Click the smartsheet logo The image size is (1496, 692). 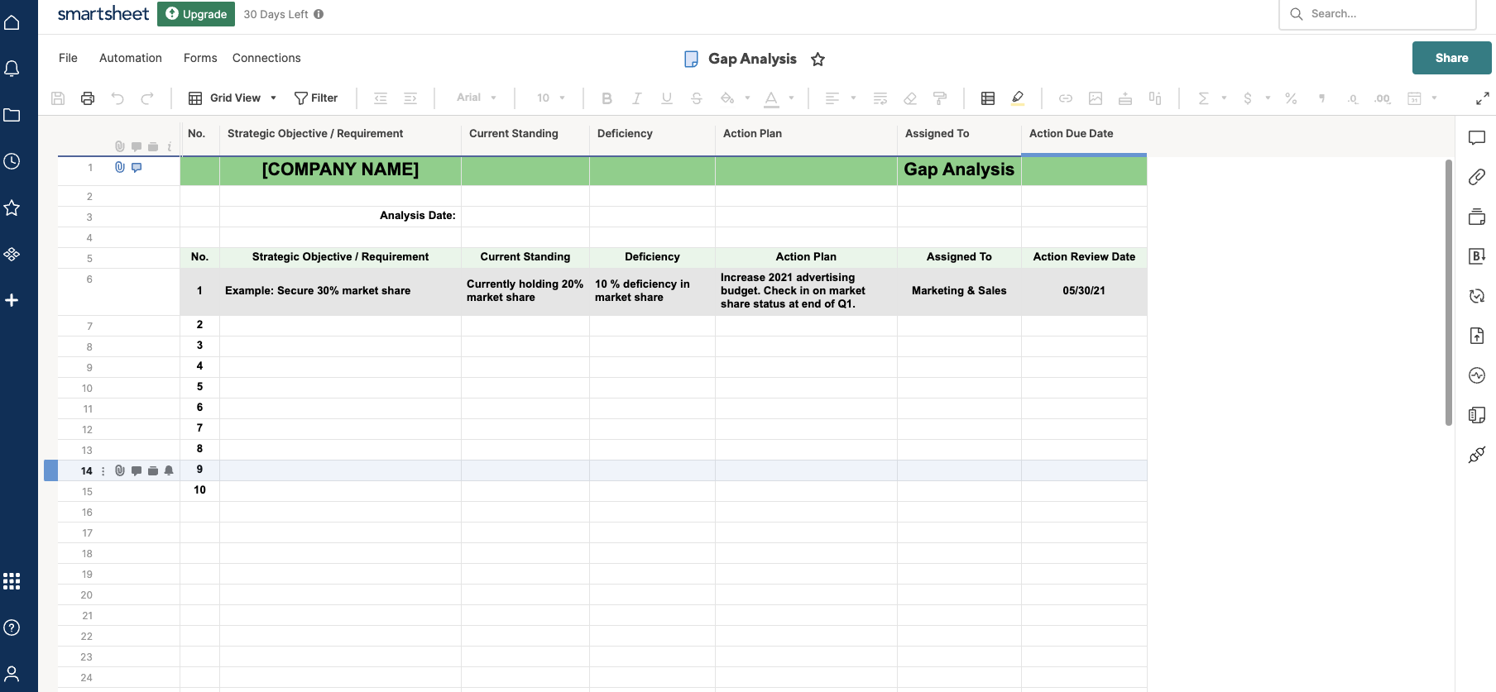coord(103,13)
